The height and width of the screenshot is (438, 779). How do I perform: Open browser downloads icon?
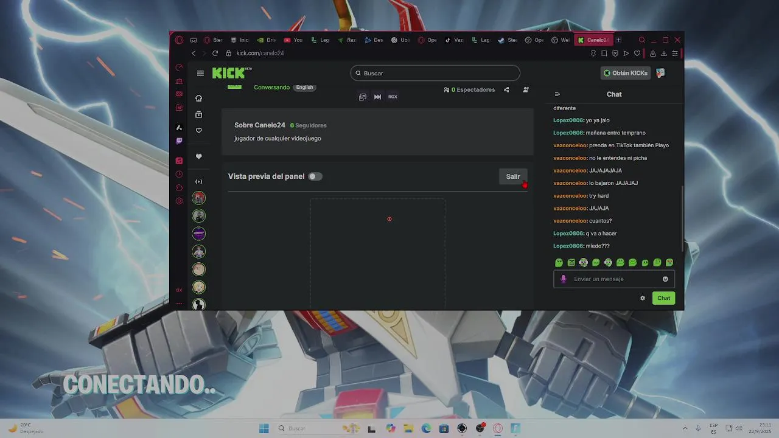[x=664, y=54]
